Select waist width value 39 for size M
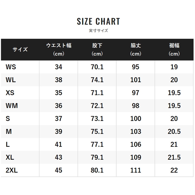The width and height of the screenshot is (195, 195). (58, 131)
